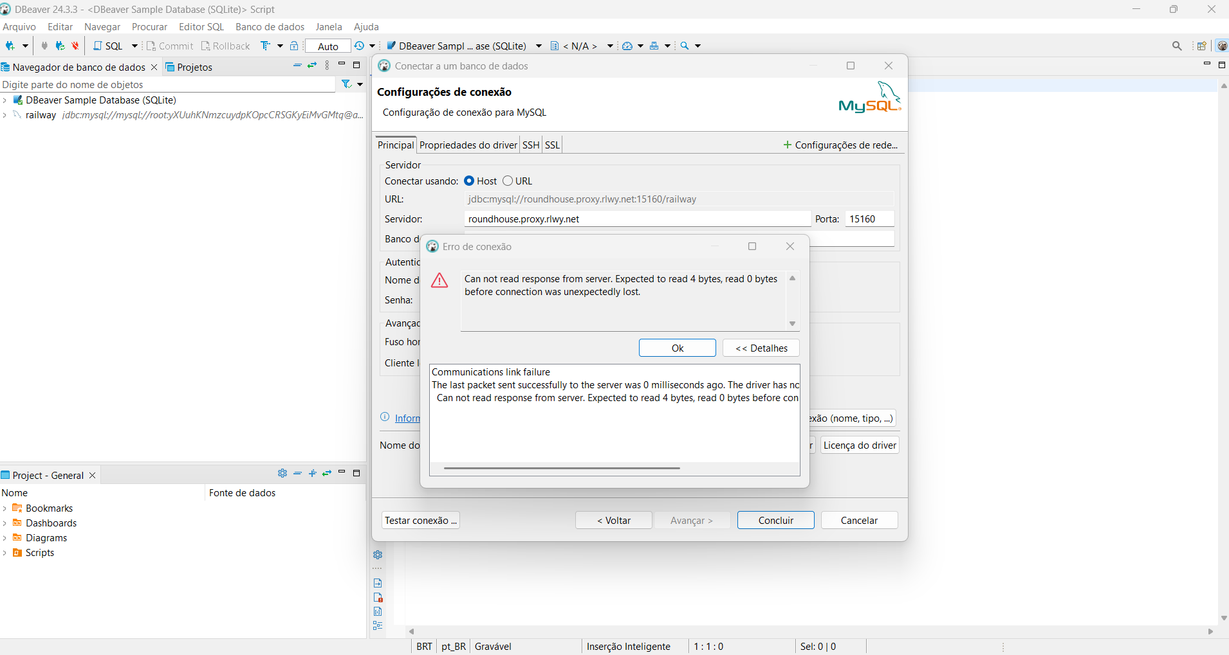The height and width of the screenshot is (655, 1229).
Task: Open the new connection dropdown arrow
Action: tap(25, 46)
